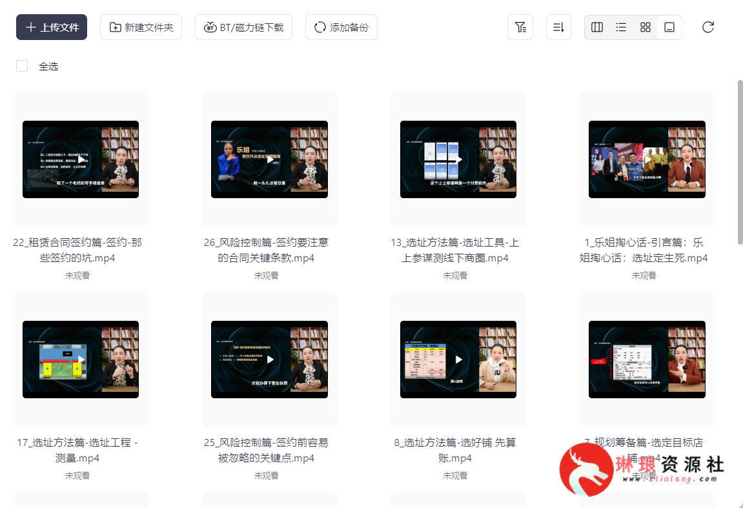
Task: Click the vertical scrollbar thumb
Action: point(740,163)
